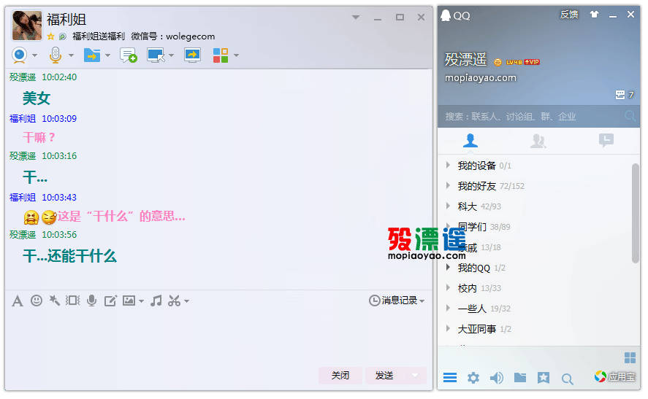
Task: Open the chat apps grid icon
Action: pos(221,55)
